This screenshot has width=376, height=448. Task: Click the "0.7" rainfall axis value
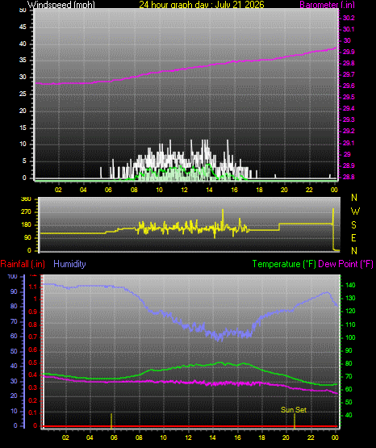point(33,337)
